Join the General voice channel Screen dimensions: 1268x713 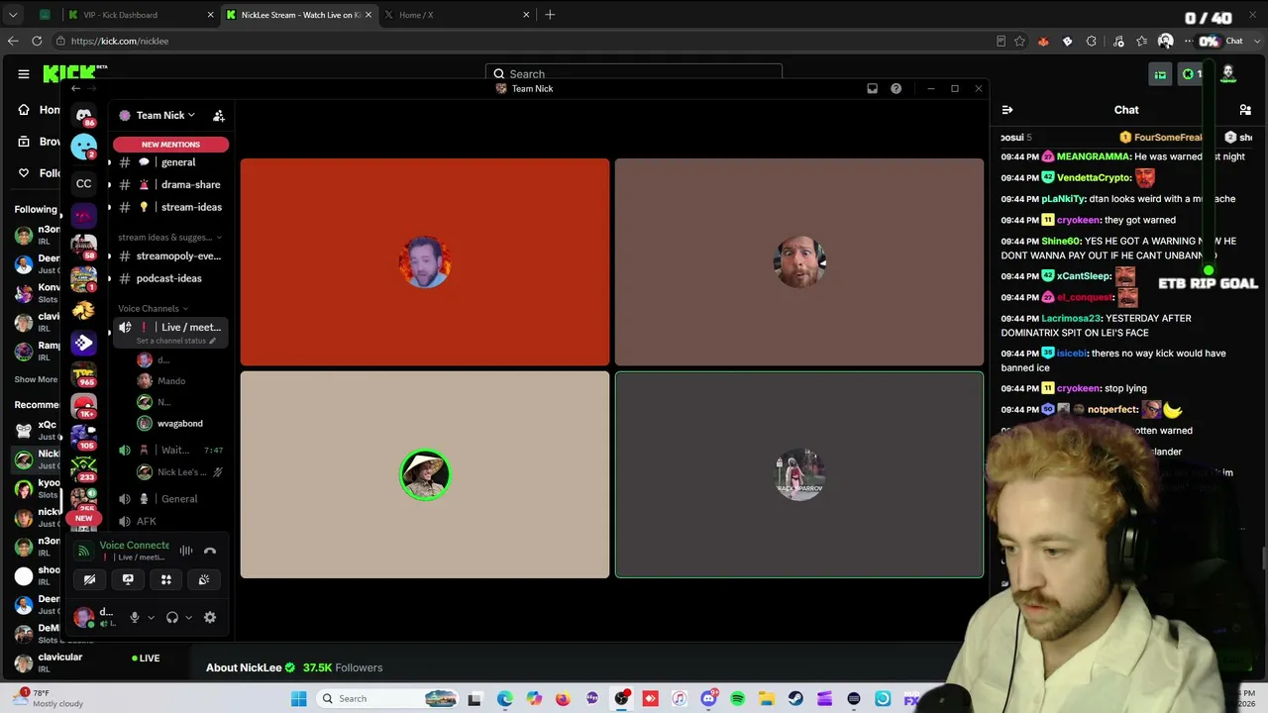pyautogui.click(x=171, y=499)
